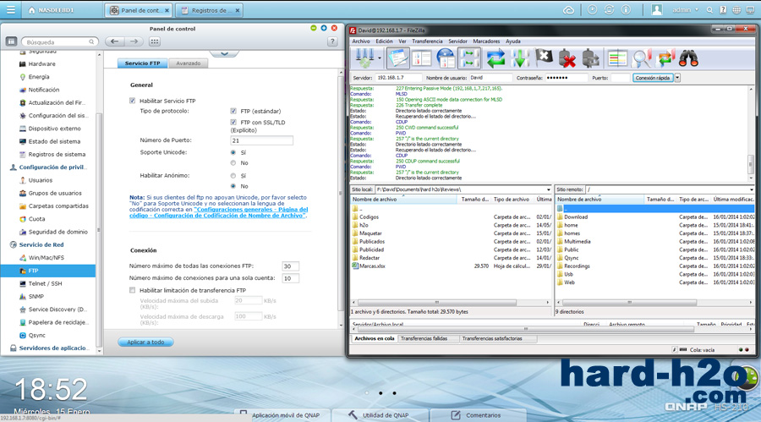This screenshot has width=761, height=422.
Task: Select Habilitar Anónimo Sí radio
Action: pyautogui.click(x=233, y=176)
